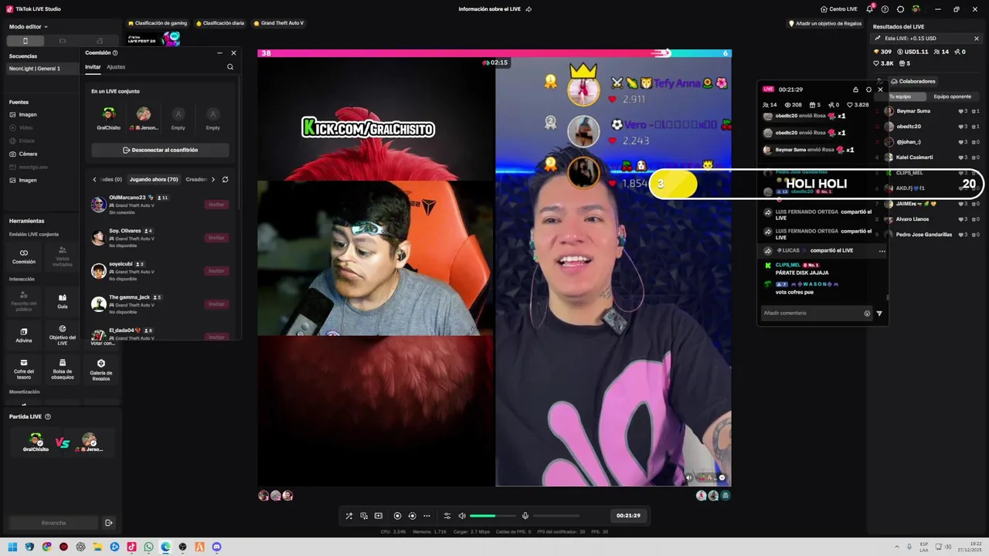
Task: Click the Clasificación diaria chip
Action: 220,23
